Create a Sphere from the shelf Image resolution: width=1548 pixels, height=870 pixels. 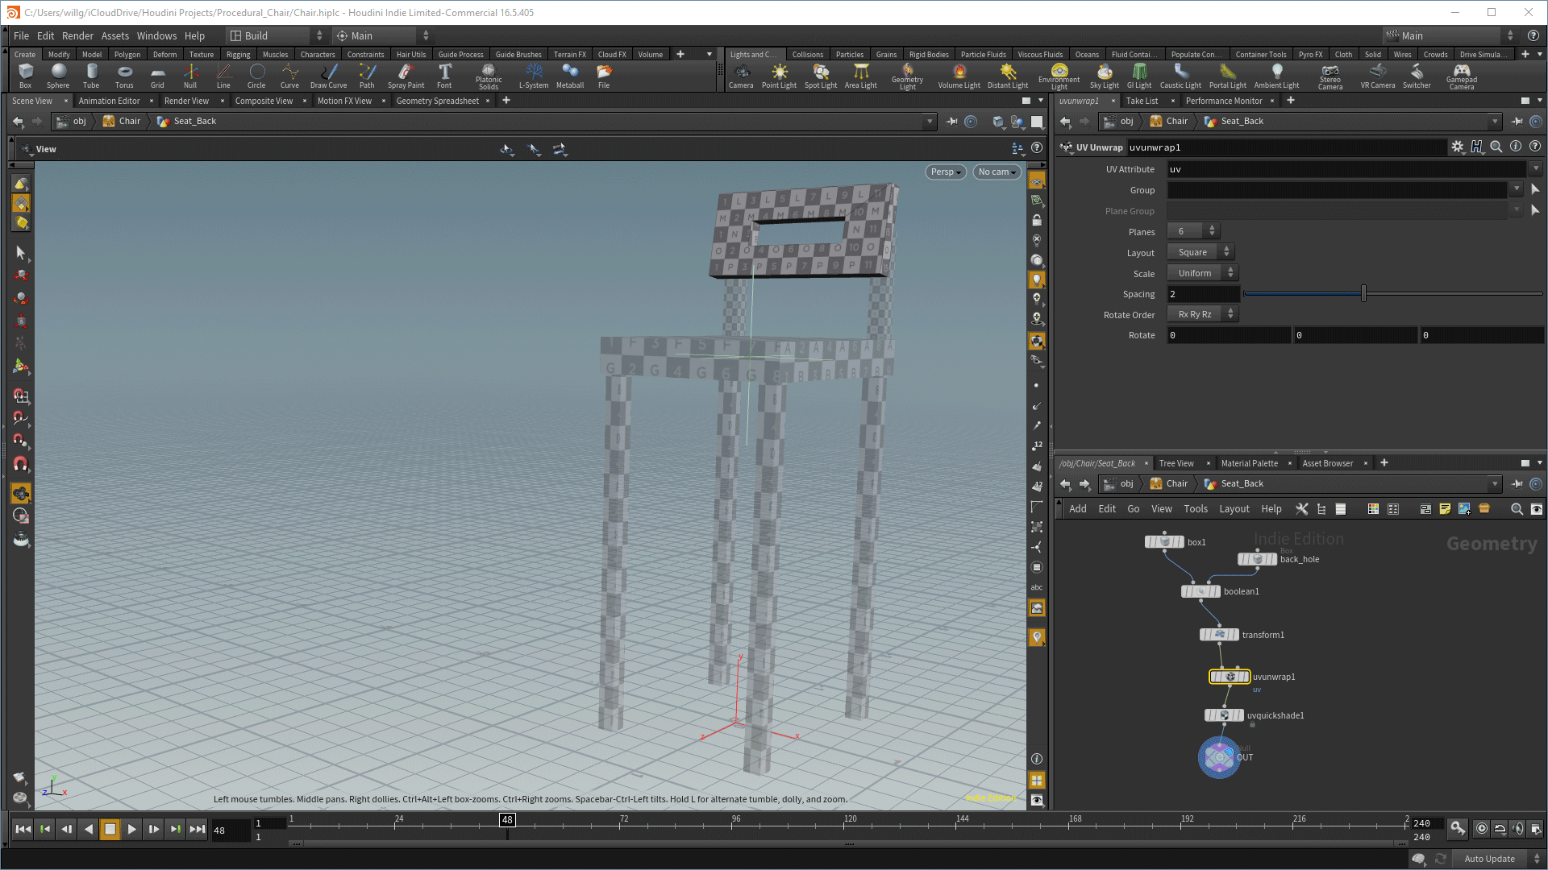58,76
